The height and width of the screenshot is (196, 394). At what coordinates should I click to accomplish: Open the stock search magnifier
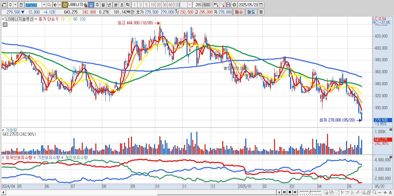click(49, 5)
